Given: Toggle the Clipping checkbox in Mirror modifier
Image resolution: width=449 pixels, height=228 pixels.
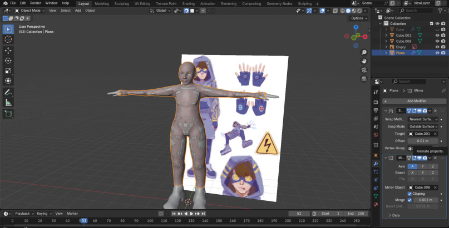Looking at the screenshot, I should click(x=410, y=194).
